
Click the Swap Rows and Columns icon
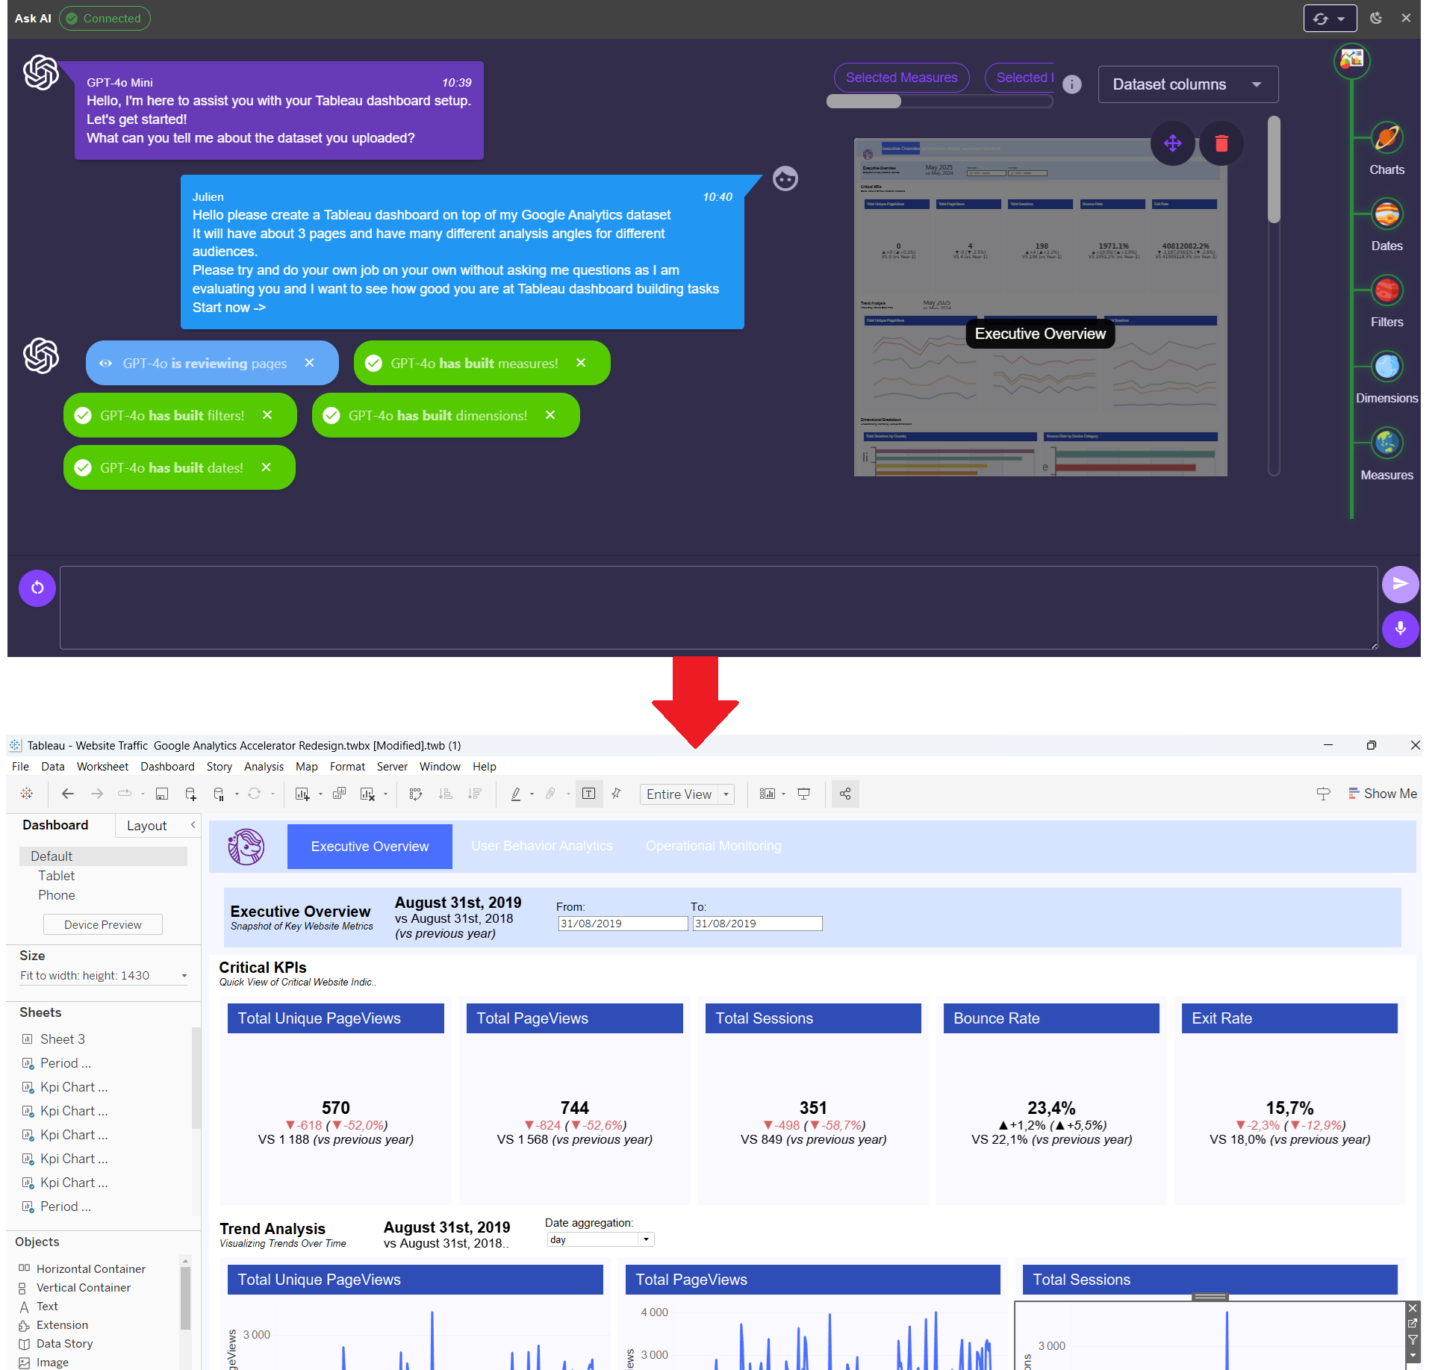pos(416,794)
